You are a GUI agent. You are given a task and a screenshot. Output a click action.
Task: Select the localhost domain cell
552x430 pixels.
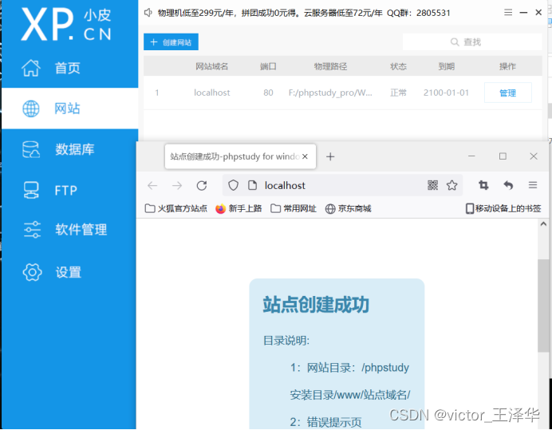coord(212,93)
